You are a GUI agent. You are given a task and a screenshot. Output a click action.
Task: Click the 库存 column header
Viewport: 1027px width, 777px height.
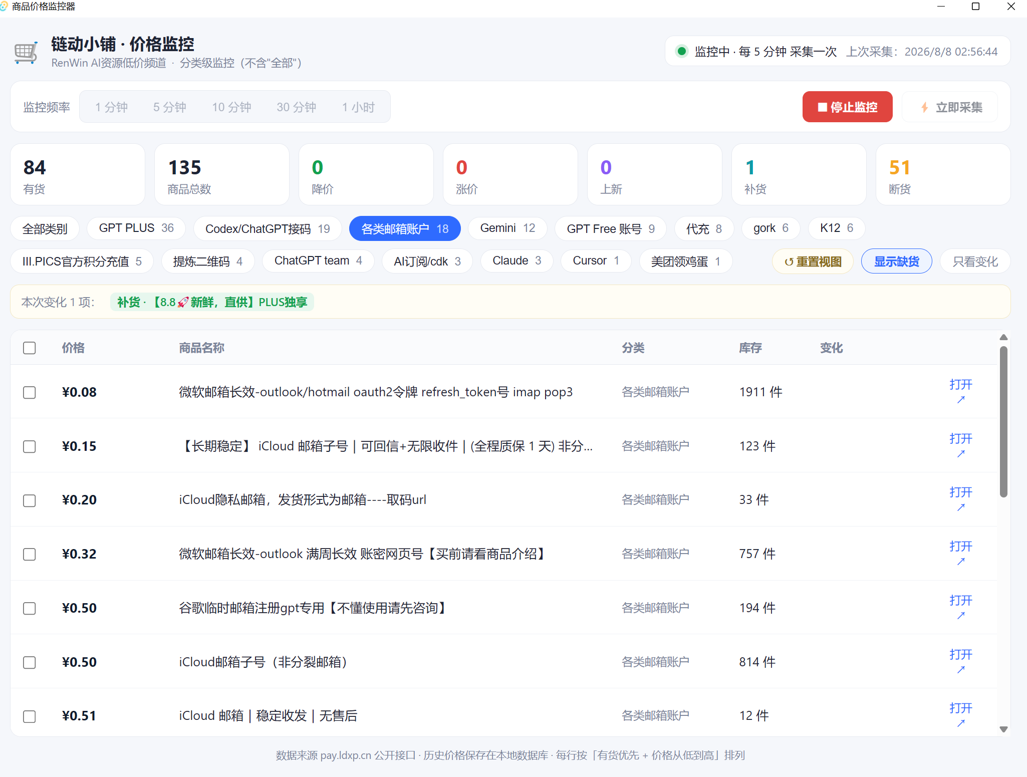(750, 348)
